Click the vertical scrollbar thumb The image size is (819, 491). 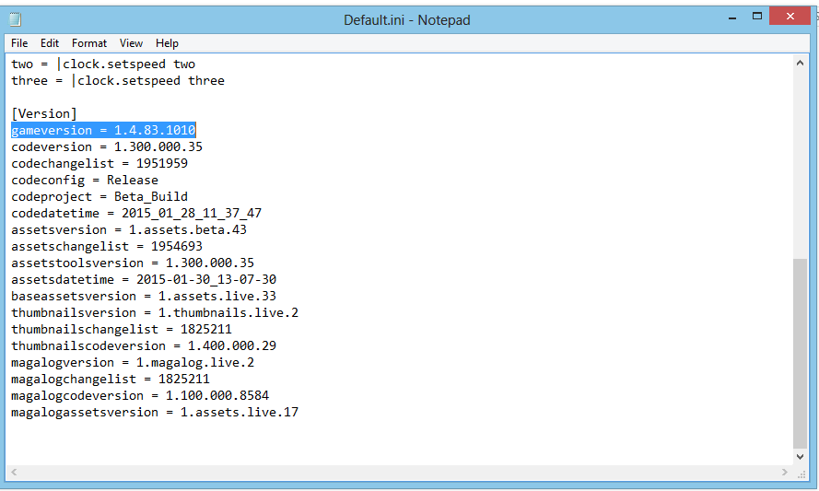click(800, 353)
